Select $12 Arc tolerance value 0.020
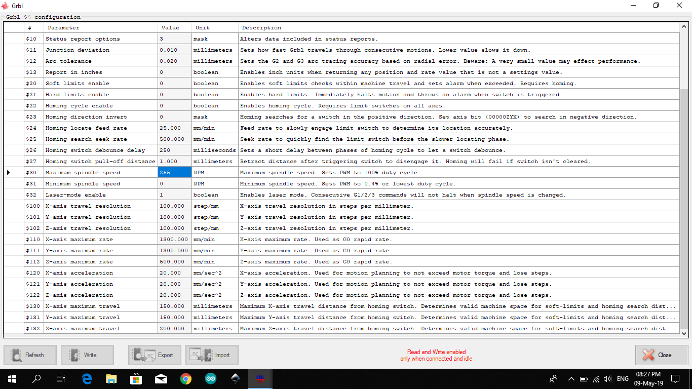This screenshot has height=389, width=692. [174, 61]
